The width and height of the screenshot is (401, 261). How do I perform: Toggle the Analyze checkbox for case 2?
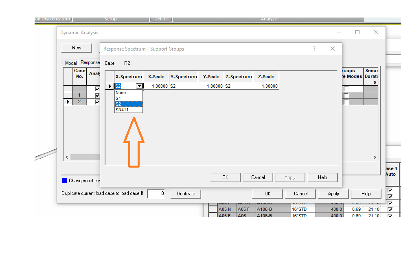97,102
